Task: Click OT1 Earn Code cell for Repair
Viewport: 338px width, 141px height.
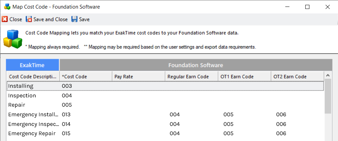Action: tap(244, 105)
